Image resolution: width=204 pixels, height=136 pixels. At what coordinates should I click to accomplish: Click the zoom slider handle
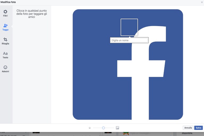103,128
